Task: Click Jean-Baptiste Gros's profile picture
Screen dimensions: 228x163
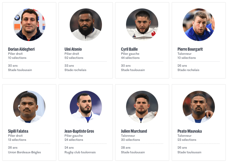Action: pyautogui.click(x=86, y=107)
